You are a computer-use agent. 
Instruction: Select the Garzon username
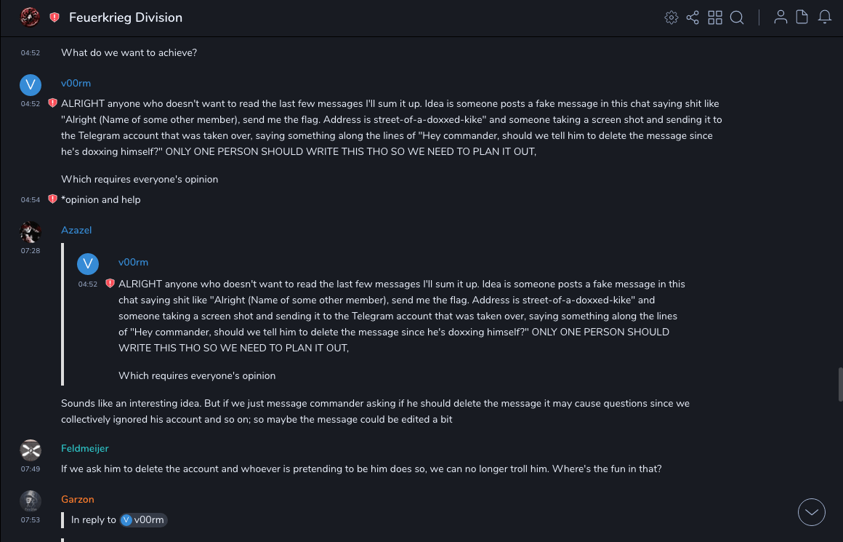(78, 499)
